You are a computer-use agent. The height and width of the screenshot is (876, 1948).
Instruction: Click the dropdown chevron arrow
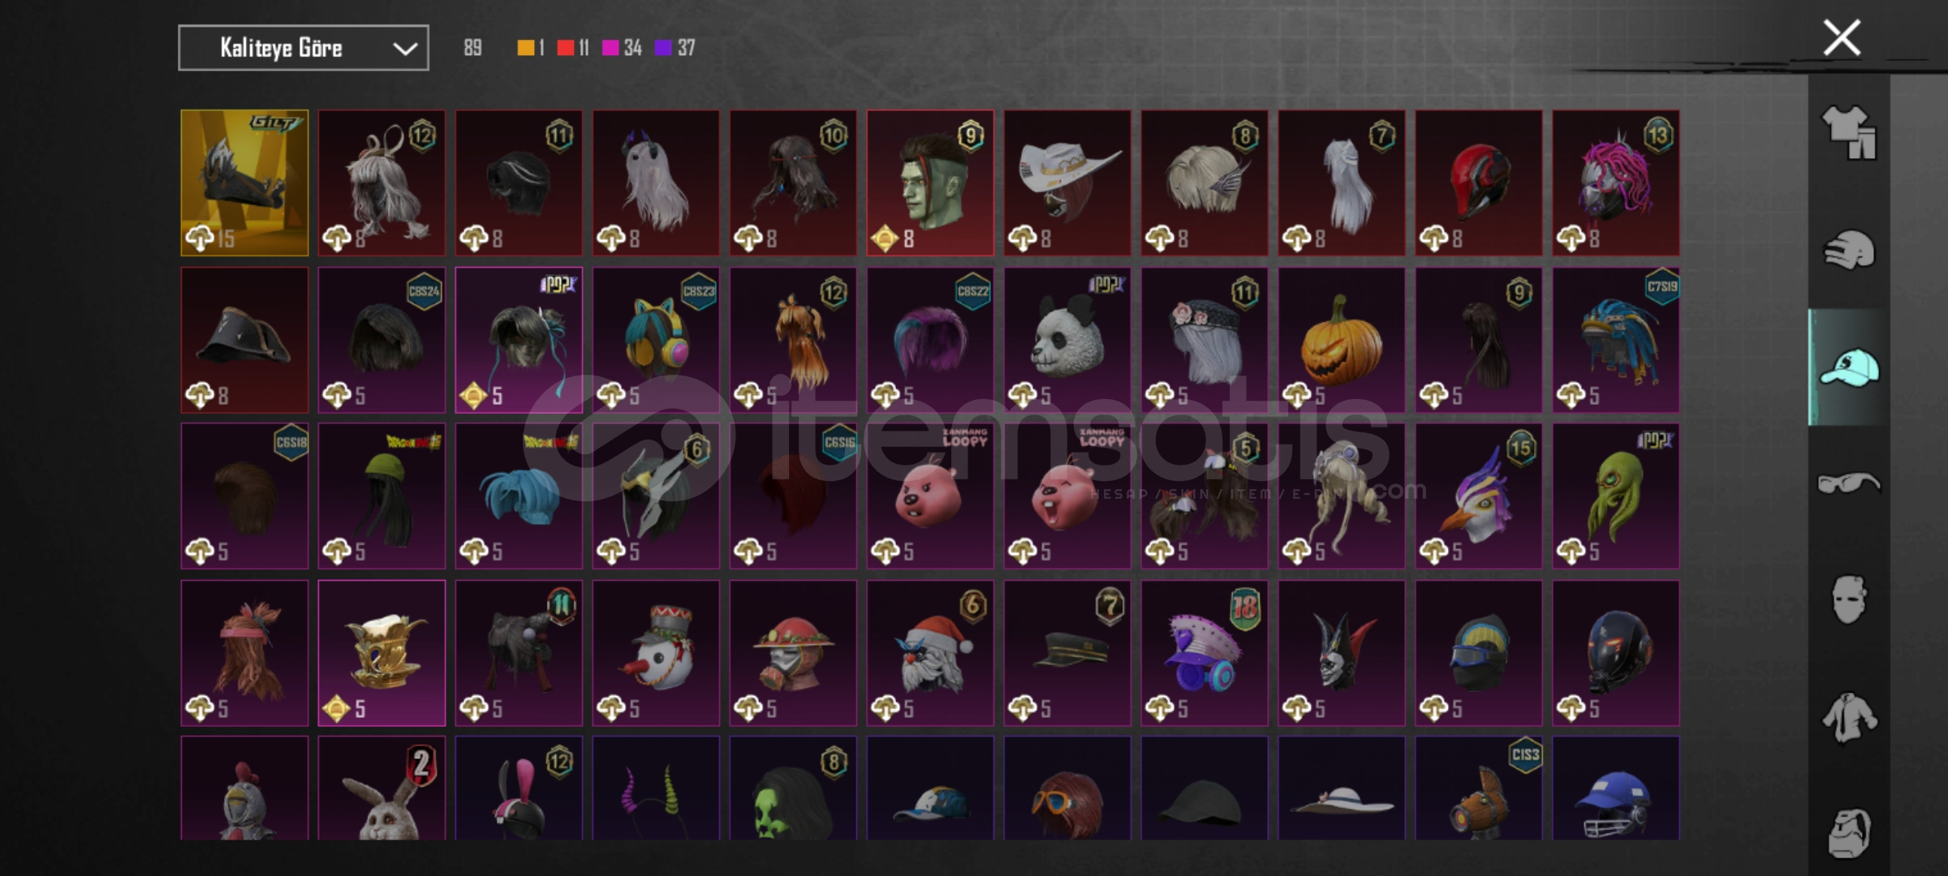pyautogui.click(x=405, y=49)
